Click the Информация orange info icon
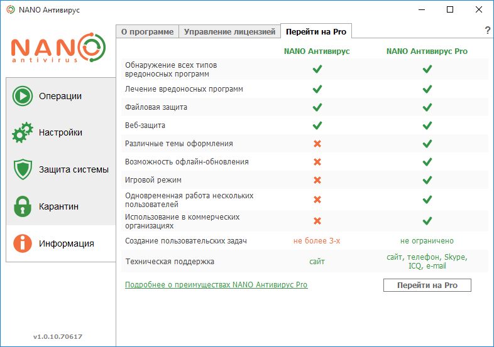 [x=23, y=243]
